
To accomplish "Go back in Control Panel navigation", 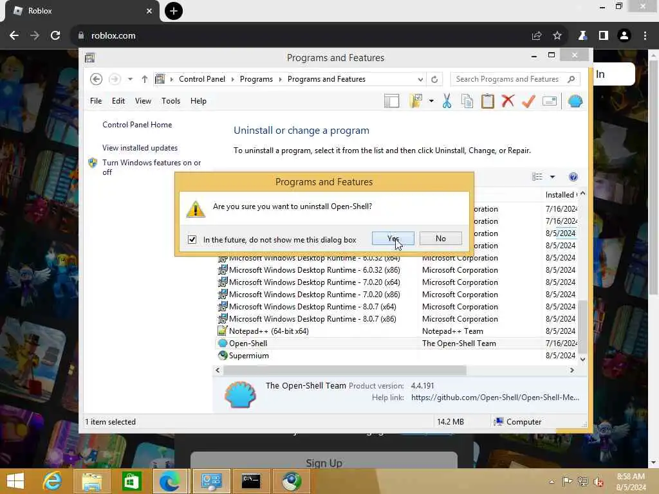I will point(97,79).
